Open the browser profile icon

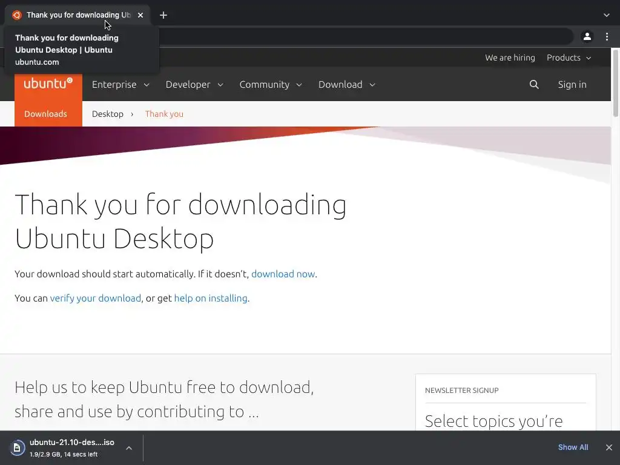[x=587, y=37]
